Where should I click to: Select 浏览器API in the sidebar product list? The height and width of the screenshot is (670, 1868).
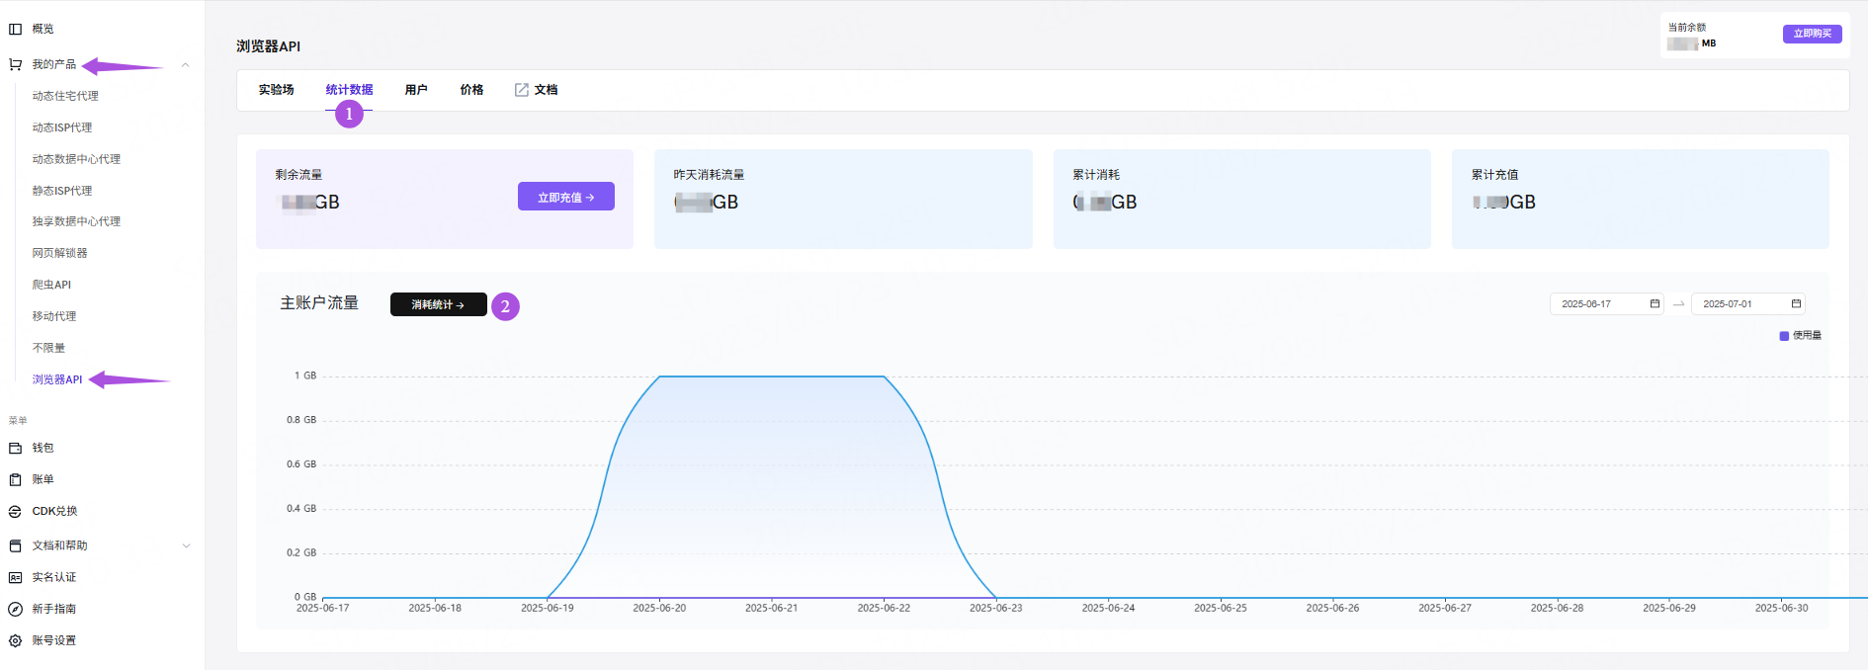[57, 379]
